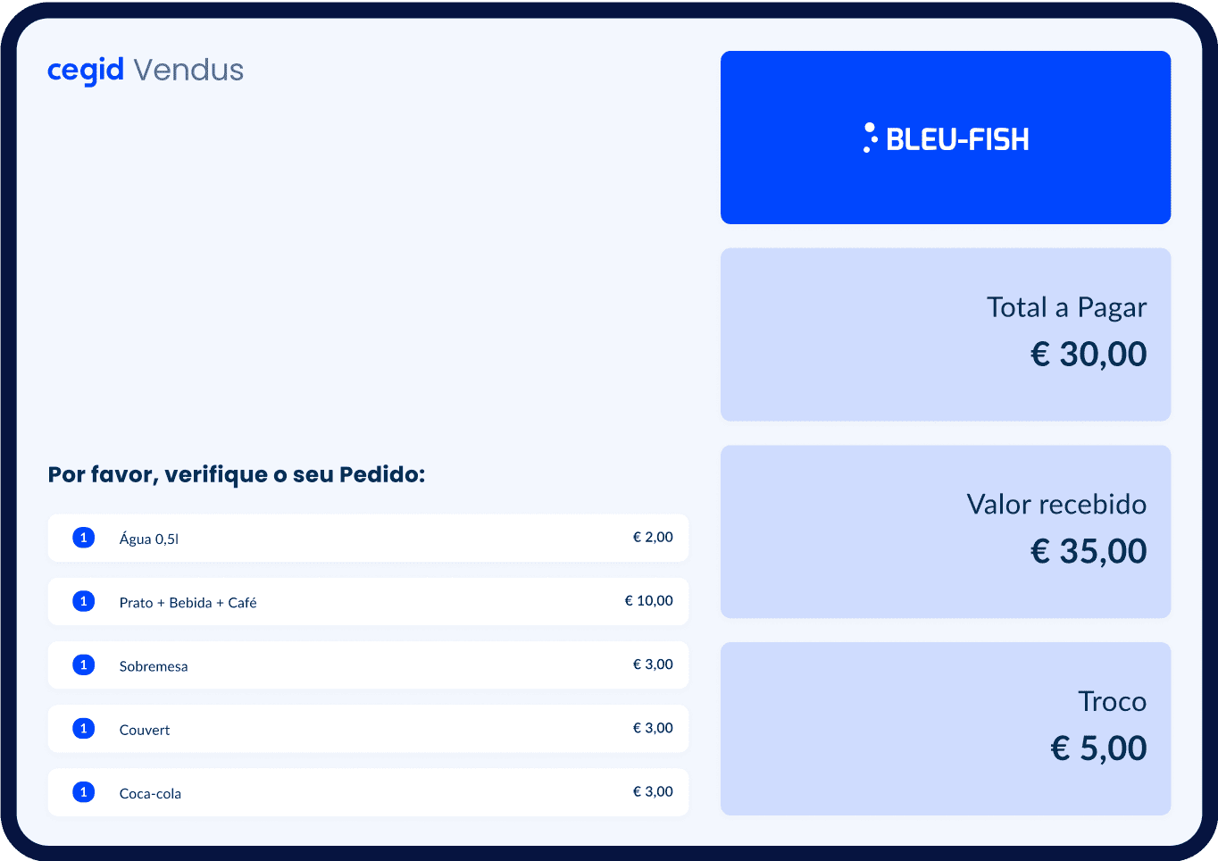Select the Água 0,5l order row
Viewport: 1218px width, 861px height.
point(368,538)
